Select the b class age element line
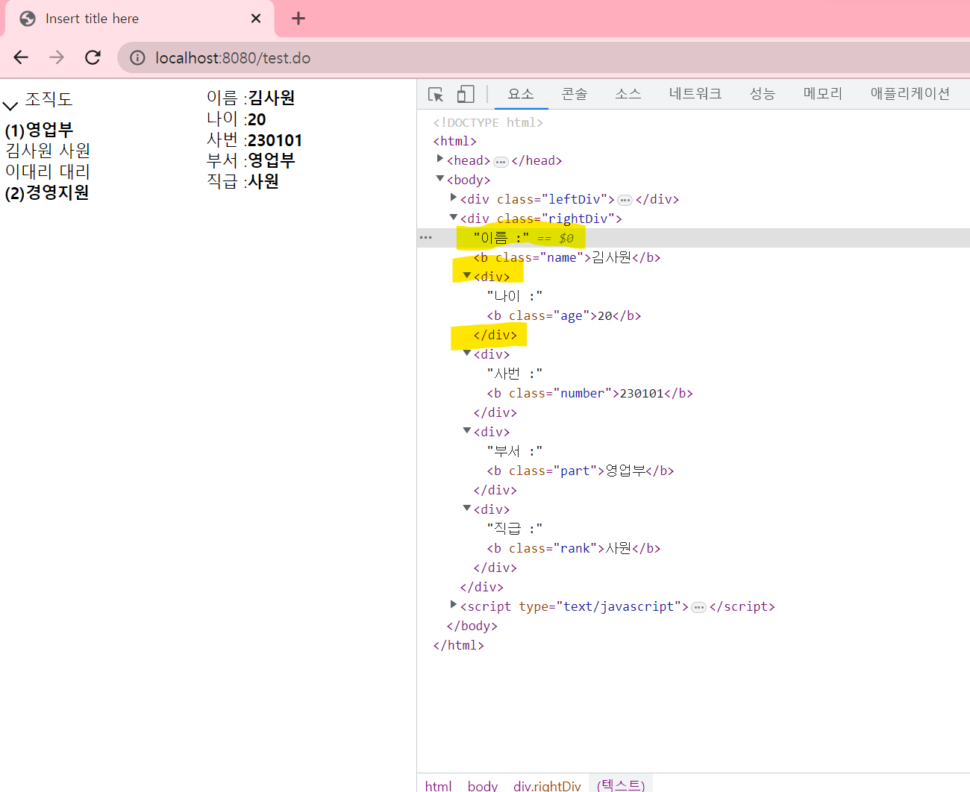Screen dimensions: 970x792 [x=564, y=315]
